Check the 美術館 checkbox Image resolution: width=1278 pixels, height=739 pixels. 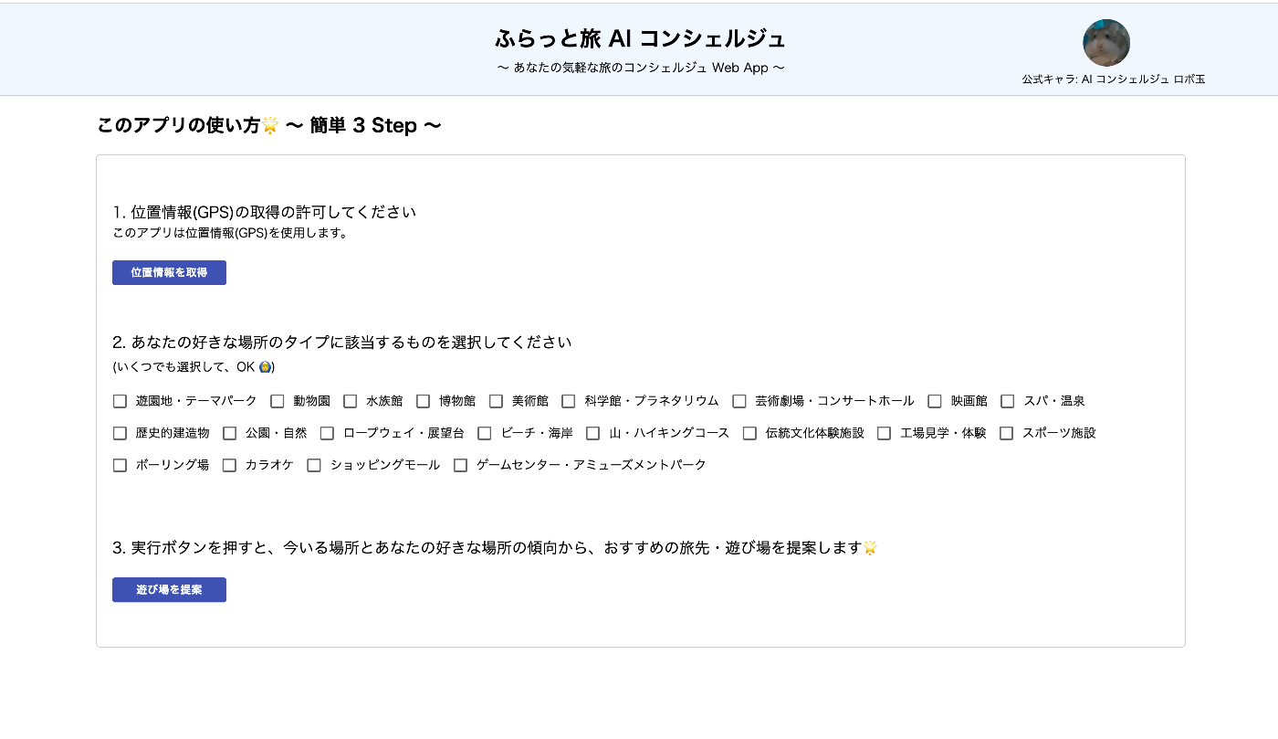tap(496, 401)
